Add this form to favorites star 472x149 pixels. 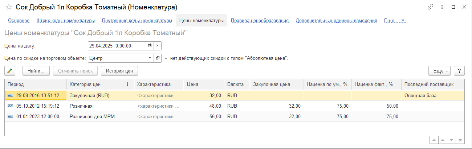[x=9, y=7]
